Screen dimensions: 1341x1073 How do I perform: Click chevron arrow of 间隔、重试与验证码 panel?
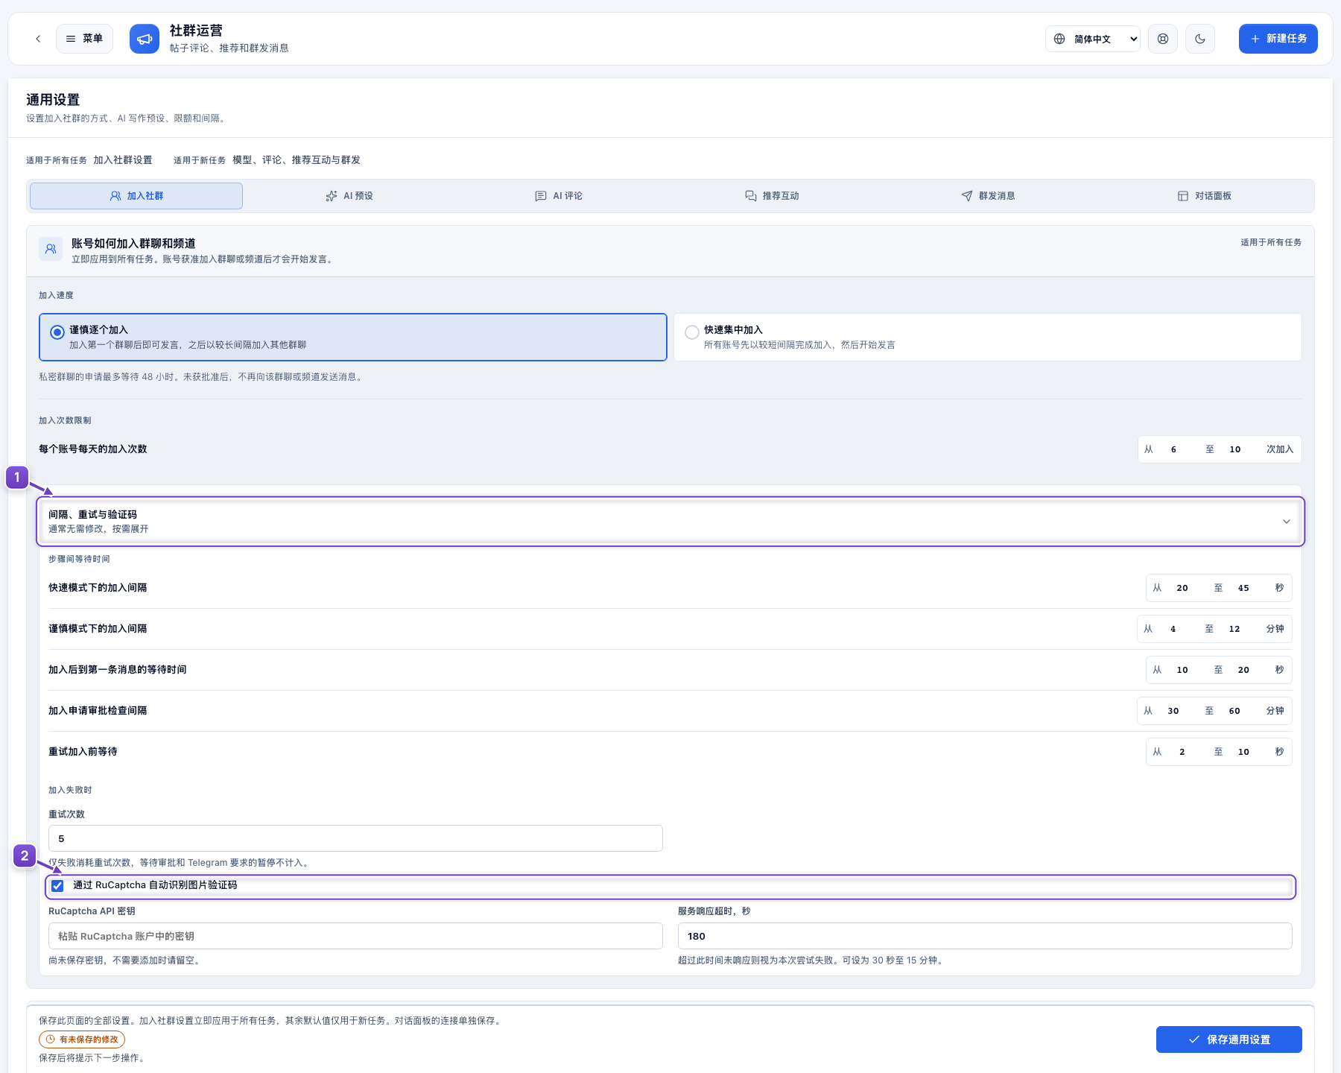point(1286,522)
